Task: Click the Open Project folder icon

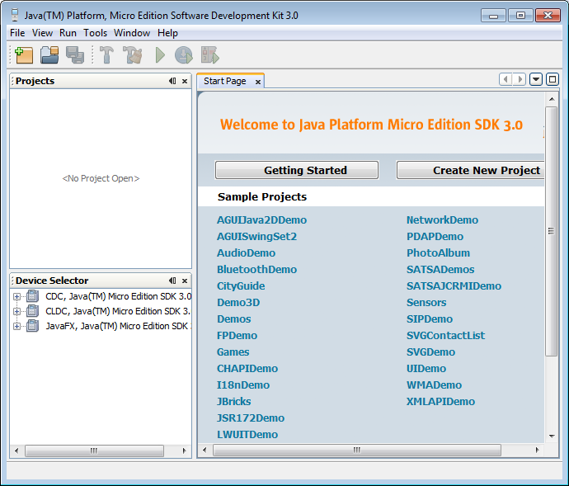Action: point(49,55)
